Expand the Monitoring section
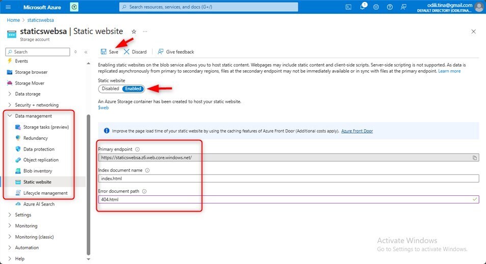486x264 pixels. [x=10, y=226]
